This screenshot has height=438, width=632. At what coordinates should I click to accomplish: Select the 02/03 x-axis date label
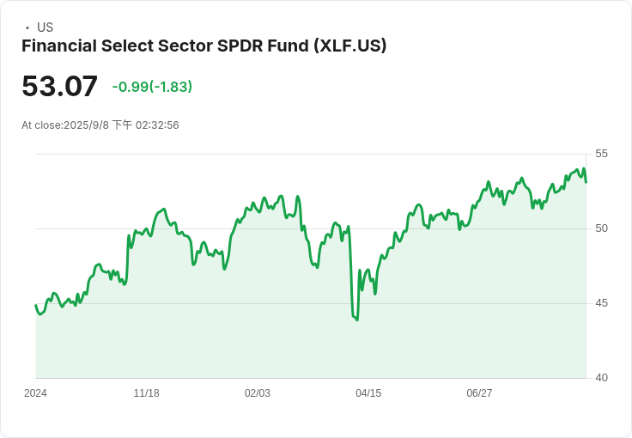pyautogui.click(x=257, y=393)
